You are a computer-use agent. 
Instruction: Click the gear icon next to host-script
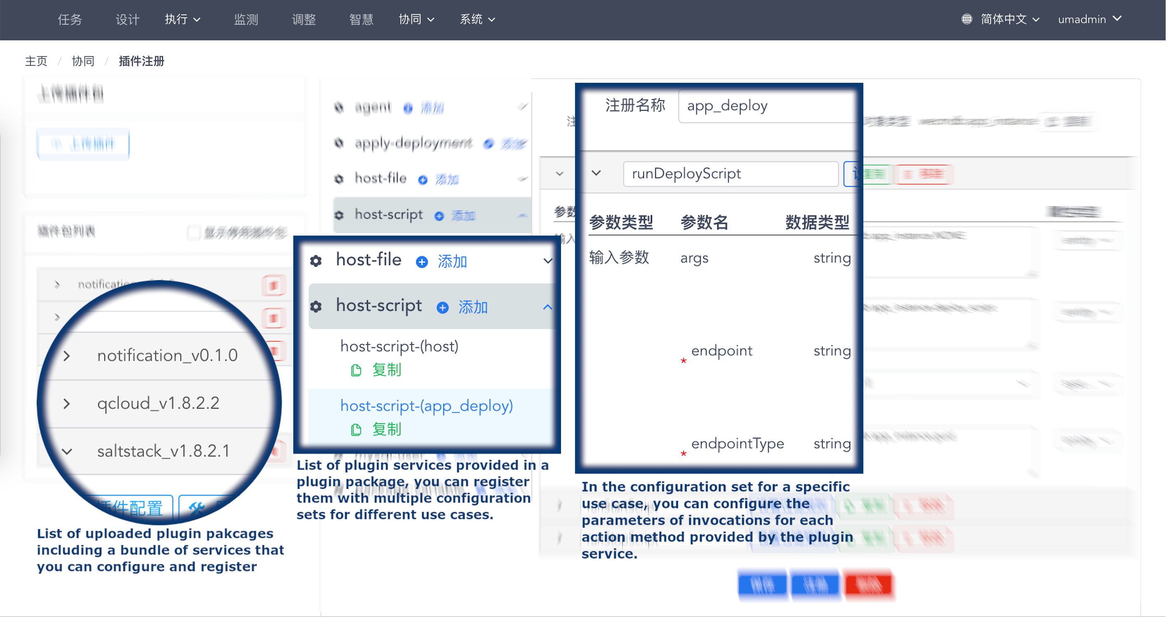pos(316,306)
